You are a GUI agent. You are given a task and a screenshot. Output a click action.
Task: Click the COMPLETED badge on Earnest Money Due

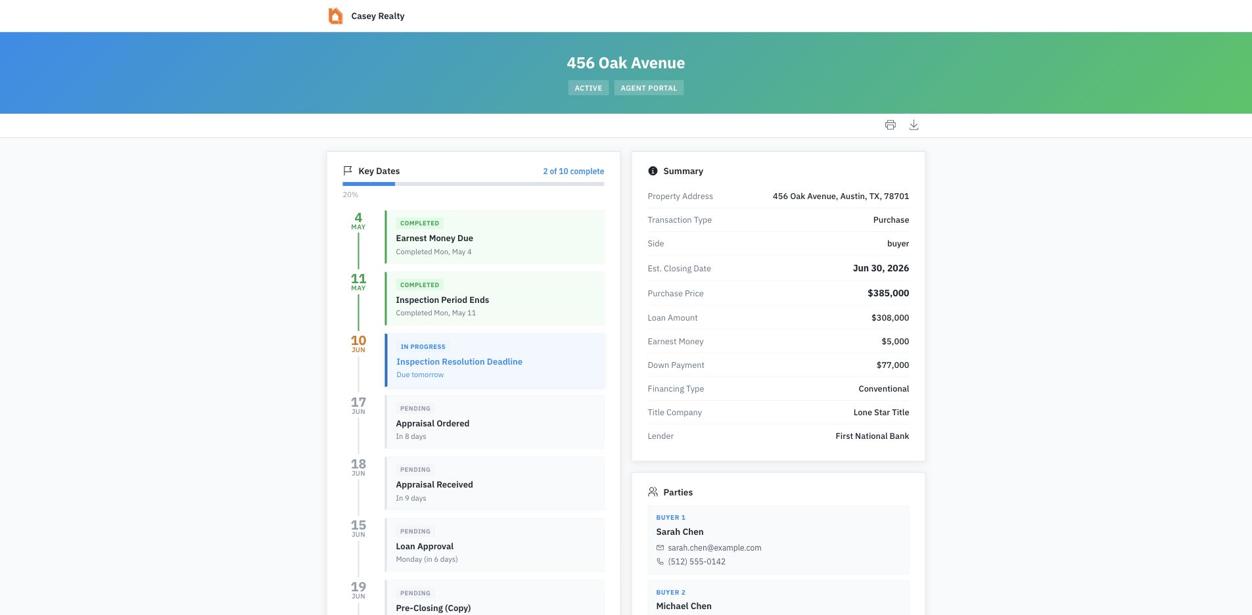coord(419,223)
